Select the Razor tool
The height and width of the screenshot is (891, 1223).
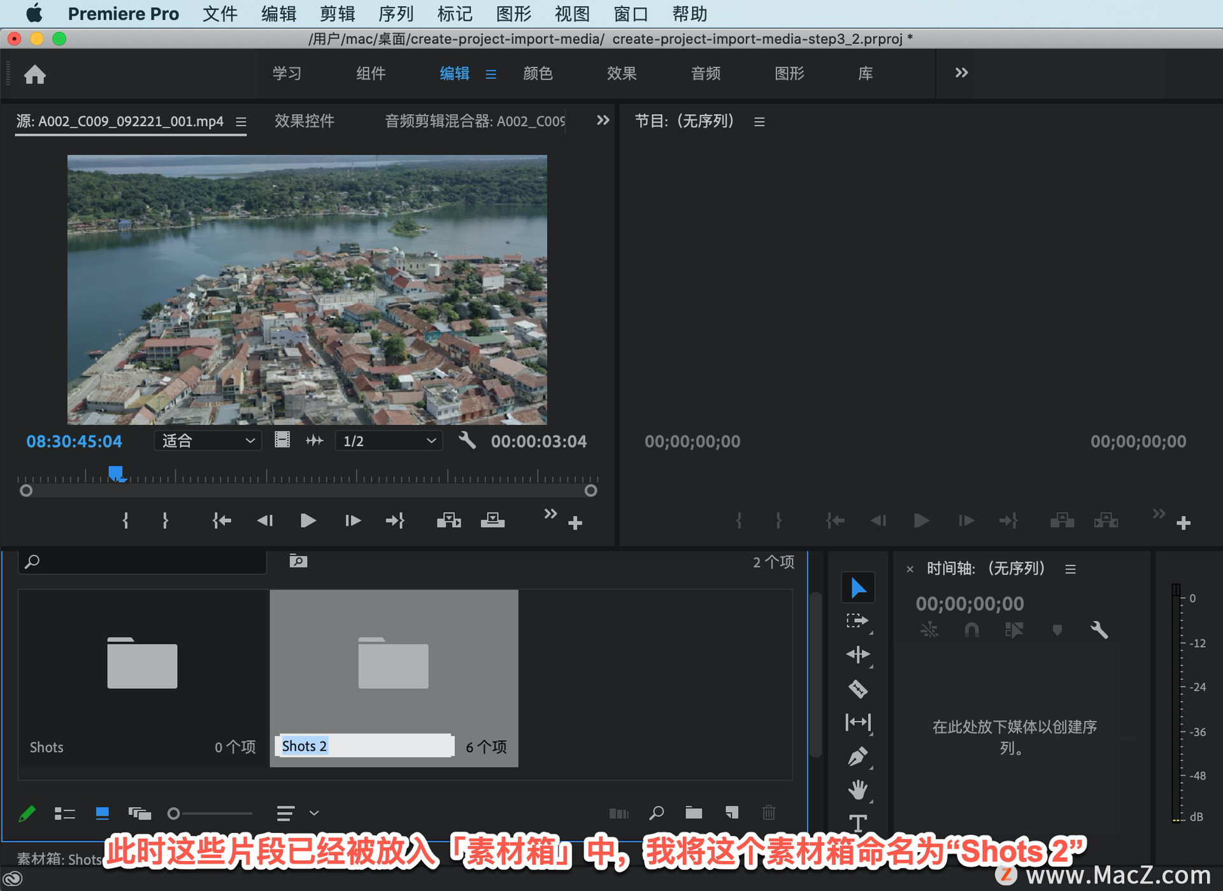point(858,689)
